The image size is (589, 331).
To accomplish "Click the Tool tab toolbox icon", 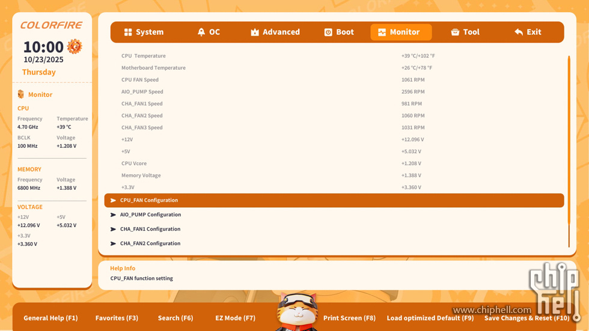I will pyautogui.click(x=455, y=32).
